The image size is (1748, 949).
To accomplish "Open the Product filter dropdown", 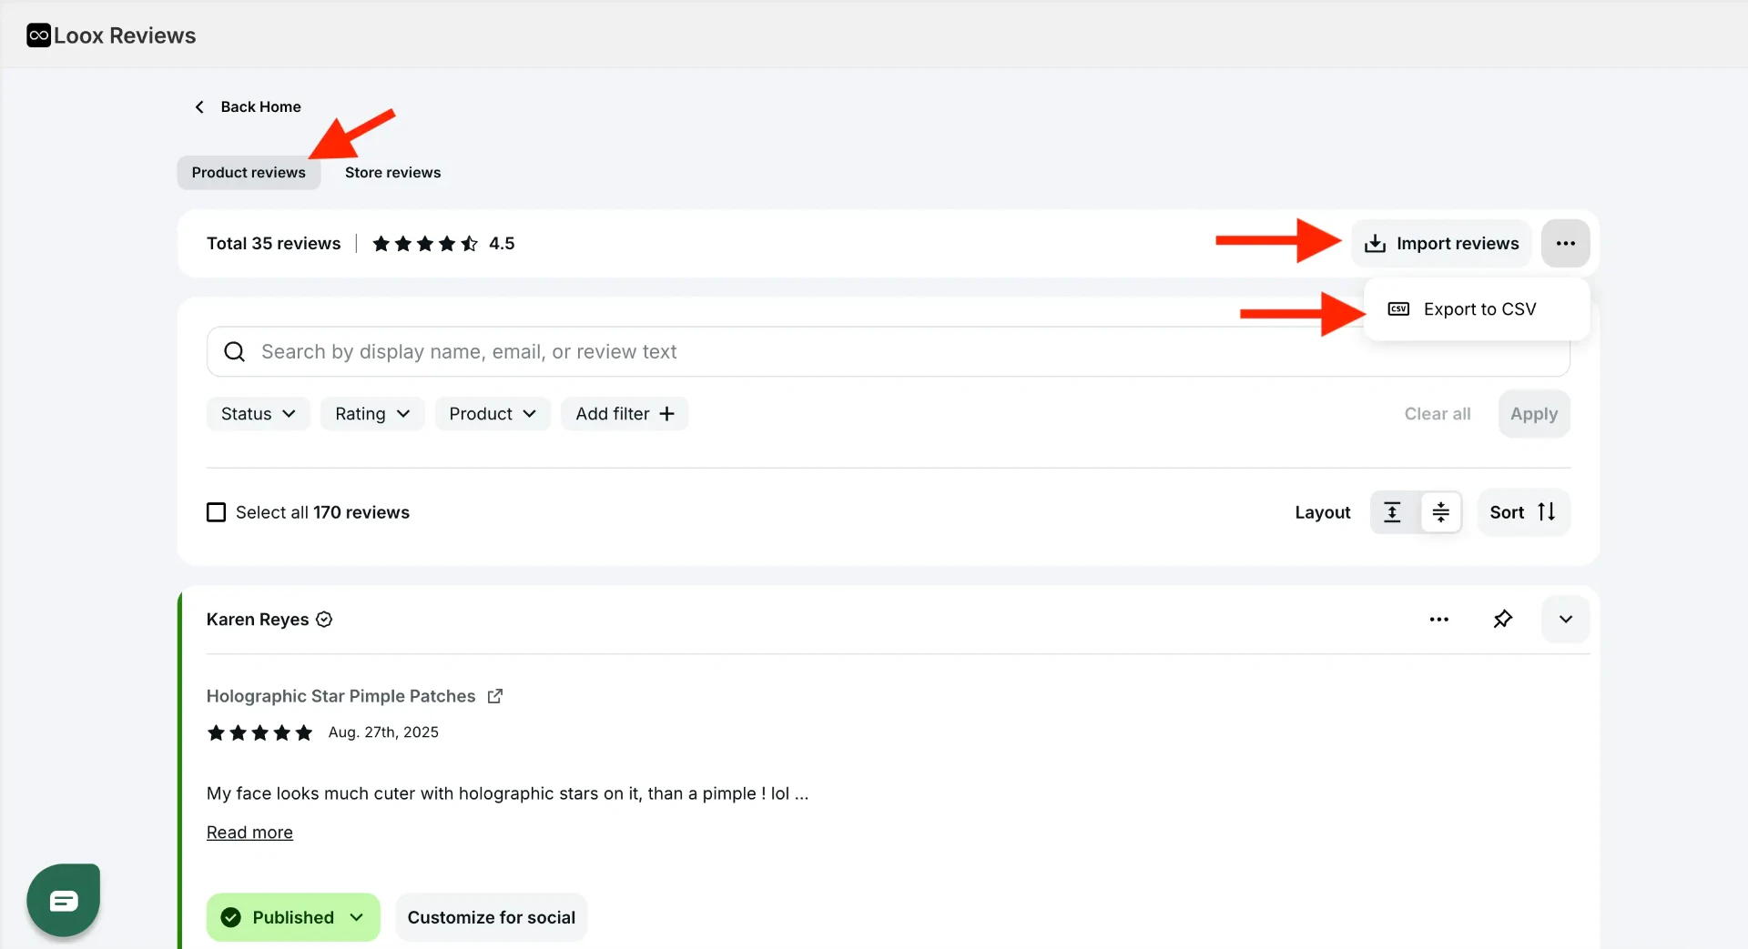I will (493, 414).
